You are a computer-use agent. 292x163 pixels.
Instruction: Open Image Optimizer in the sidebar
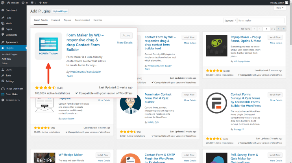pyautogui.click(x=13, y=89)
